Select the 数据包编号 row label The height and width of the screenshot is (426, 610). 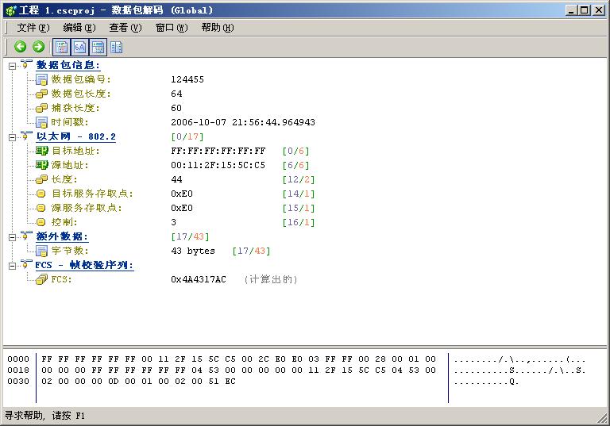(81, 79)
